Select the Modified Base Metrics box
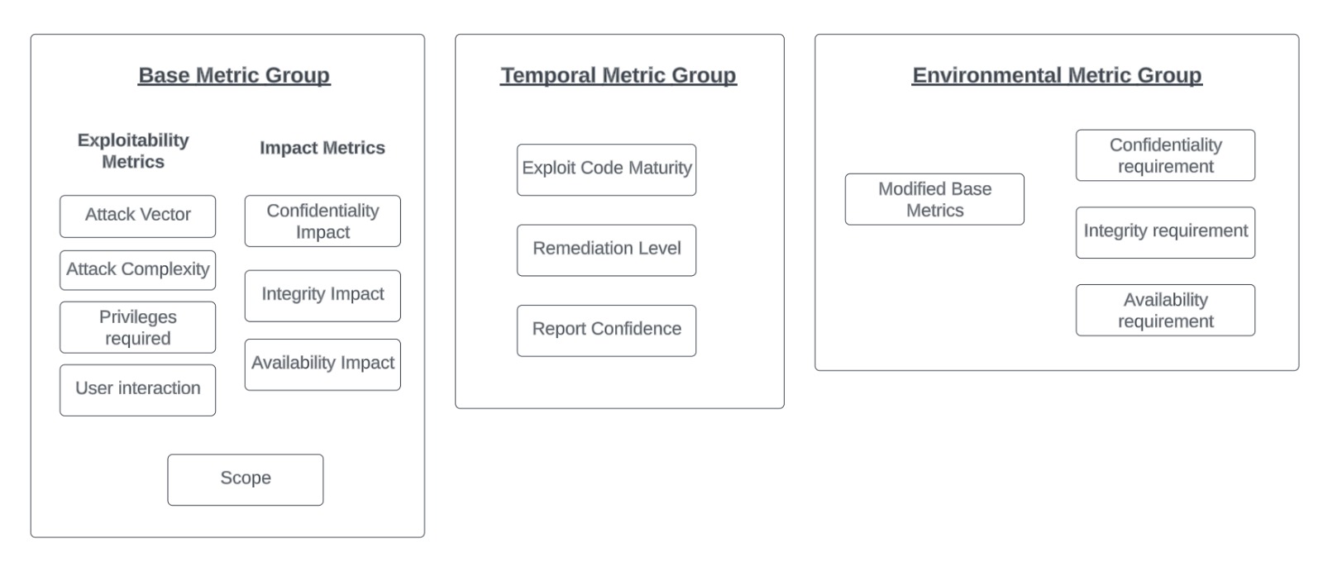Viewport: 1323px width, 561px height. (x=934, y=199)
